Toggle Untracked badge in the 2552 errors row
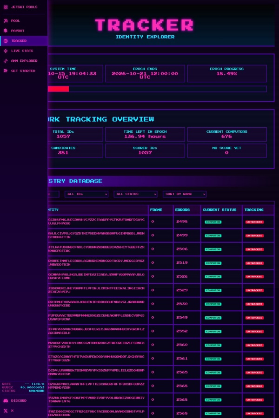Image resolution: width=279 pixels, height=418 pixels. tap(254, 331)
